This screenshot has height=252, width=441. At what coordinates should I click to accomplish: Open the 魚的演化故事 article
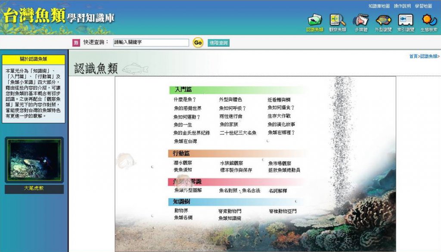tap(281, 124)
